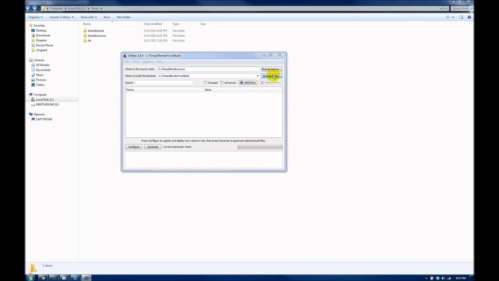The height and width of the screenshot is (281, 499).
Task: Click the Browse Source button
Action: 271,69
